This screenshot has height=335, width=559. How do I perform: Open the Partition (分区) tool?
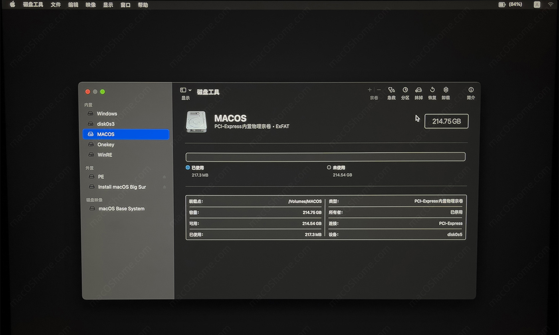(x=405, y=90)
